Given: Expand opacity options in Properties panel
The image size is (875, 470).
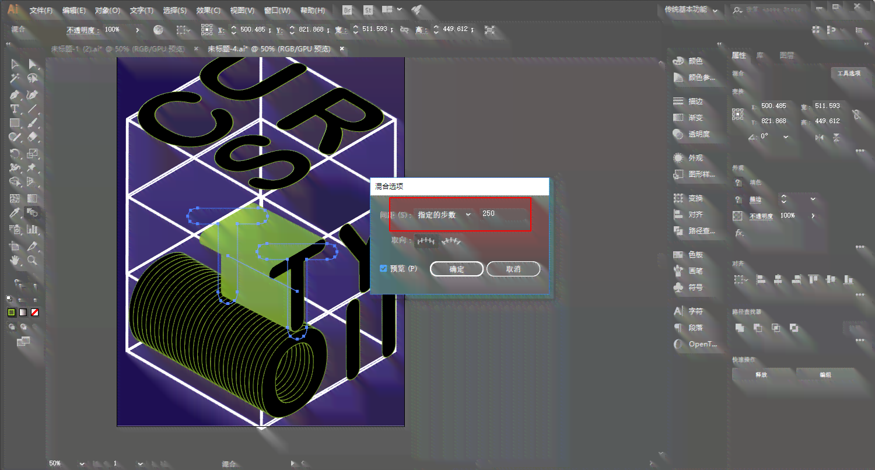Looking at the screenshot, I should (x=813, y=216).
